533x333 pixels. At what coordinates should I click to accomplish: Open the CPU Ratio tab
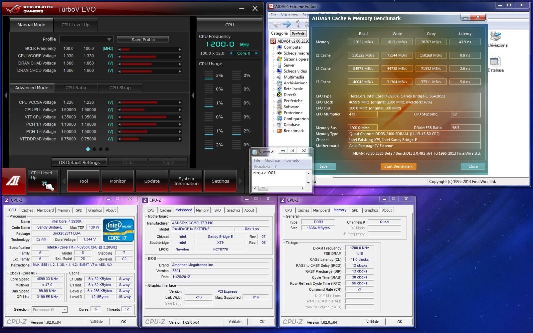click(76, 88)
